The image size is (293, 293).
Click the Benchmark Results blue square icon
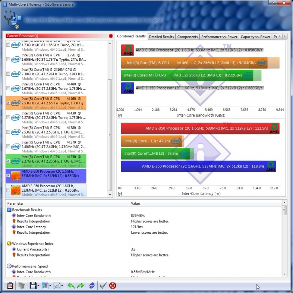[x=9, y=209]
